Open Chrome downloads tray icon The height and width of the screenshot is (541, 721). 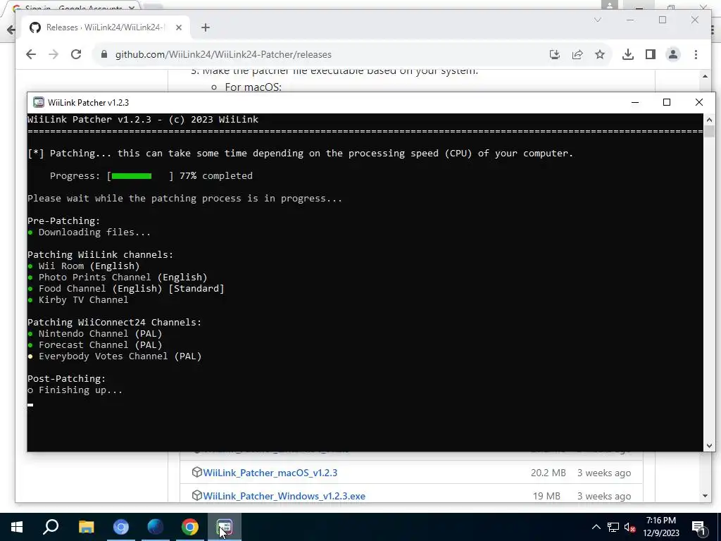[627, 54]
